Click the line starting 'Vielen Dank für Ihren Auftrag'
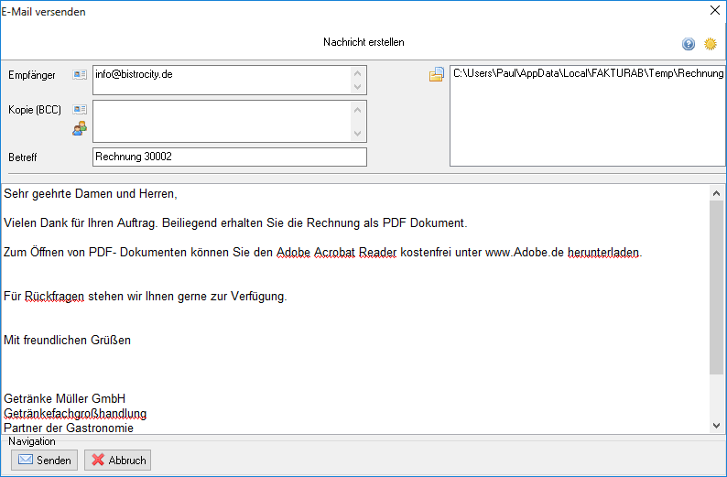Image resolution: width=727 pixels, height=477 pixels. click(235, 223)
